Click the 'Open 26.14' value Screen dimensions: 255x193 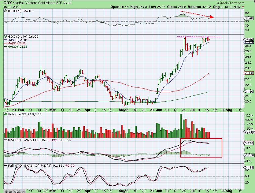point(120,7)
